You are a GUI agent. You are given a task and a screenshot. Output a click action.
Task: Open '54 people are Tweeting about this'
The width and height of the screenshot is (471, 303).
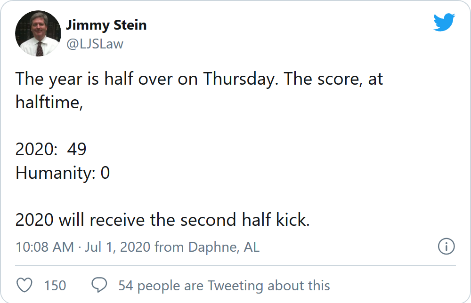[x=224, y=285]
